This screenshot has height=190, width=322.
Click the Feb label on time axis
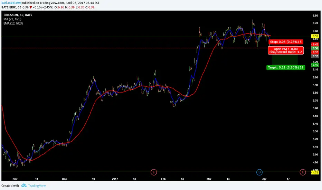point(163,179)
